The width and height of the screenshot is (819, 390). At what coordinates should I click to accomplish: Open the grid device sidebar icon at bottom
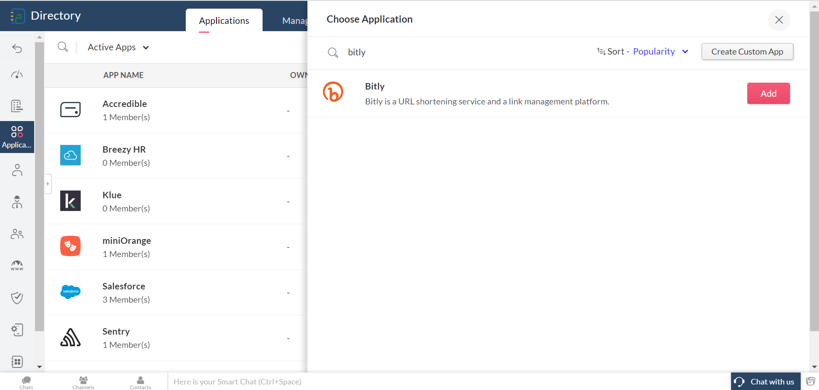pos(17,362)
